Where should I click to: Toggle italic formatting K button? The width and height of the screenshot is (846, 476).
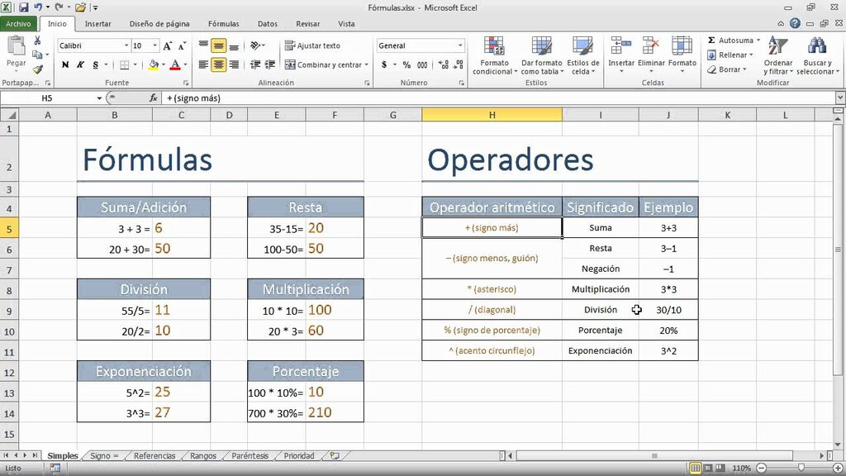(x=80, y=64)
